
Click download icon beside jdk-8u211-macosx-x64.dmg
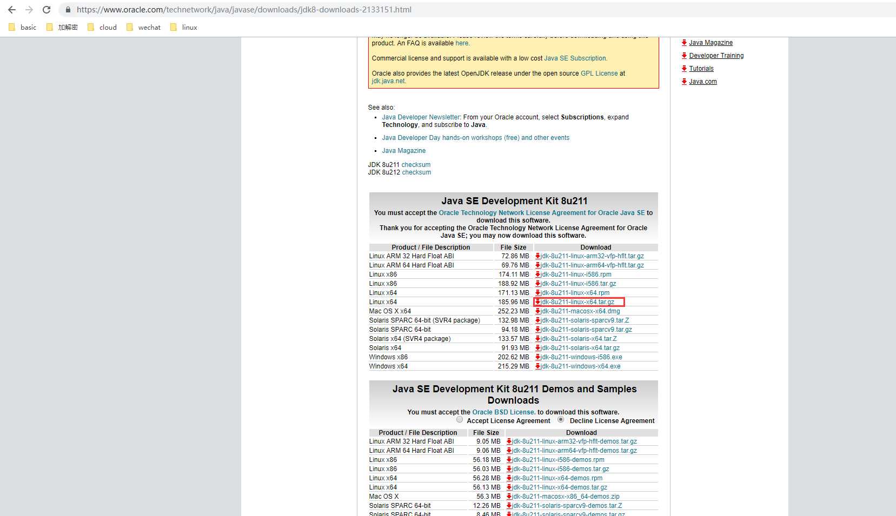538,311
